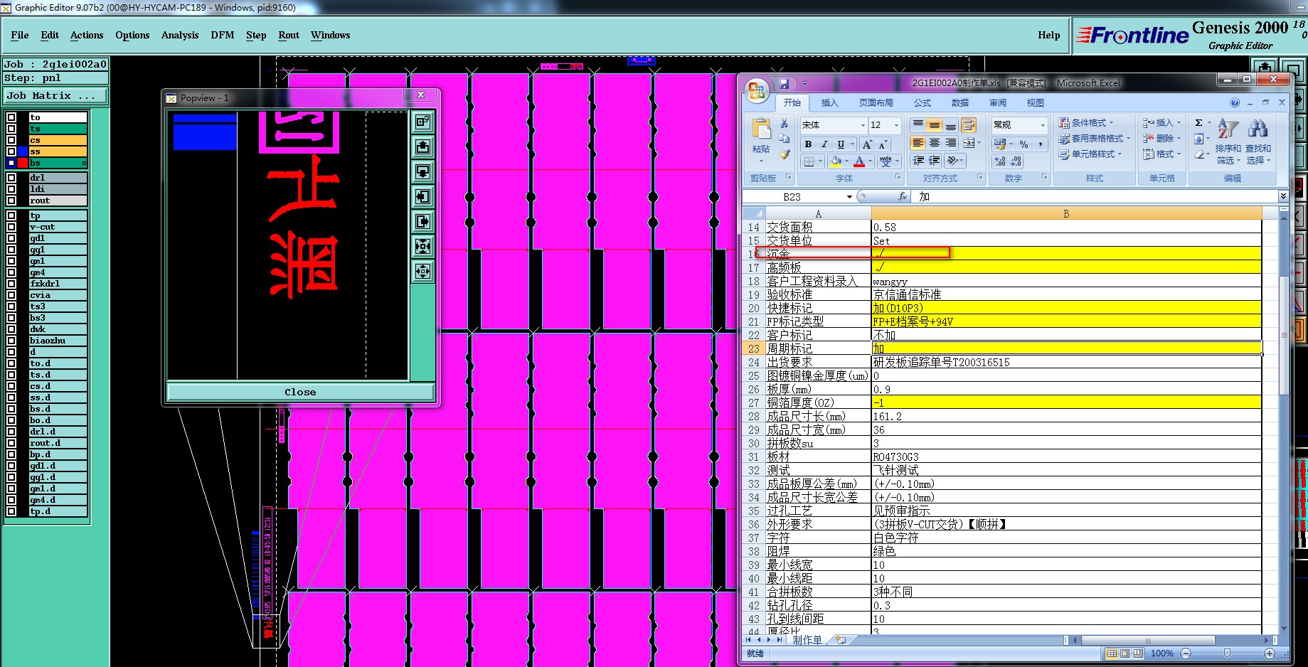
Task: Click the zoom out icon in Popview
Action: (423, 272)
